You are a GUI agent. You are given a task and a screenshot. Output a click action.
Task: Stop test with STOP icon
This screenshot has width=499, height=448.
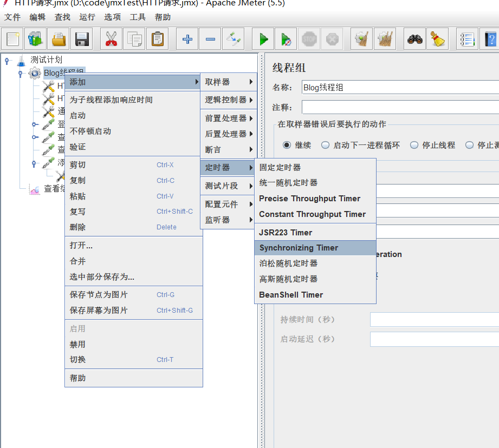[309, 39]
